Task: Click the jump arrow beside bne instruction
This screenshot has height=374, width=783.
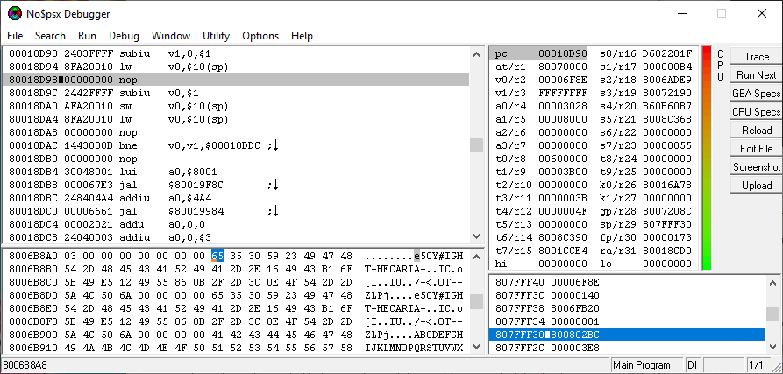Action: (x=274, y=145)
